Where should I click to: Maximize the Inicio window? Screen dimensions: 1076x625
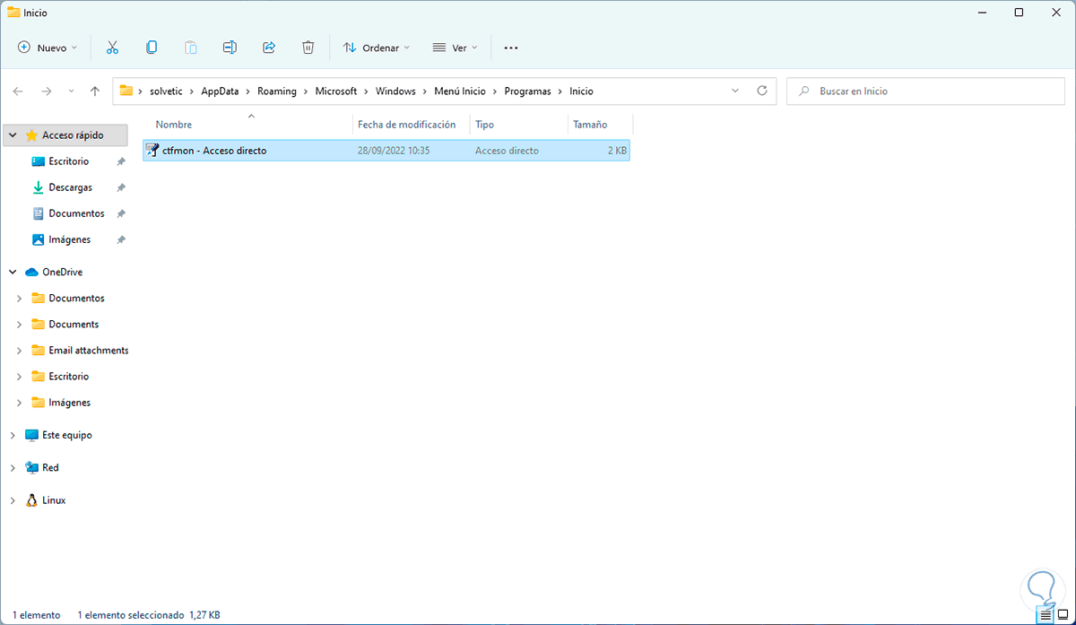click(x=1019, y=13)
